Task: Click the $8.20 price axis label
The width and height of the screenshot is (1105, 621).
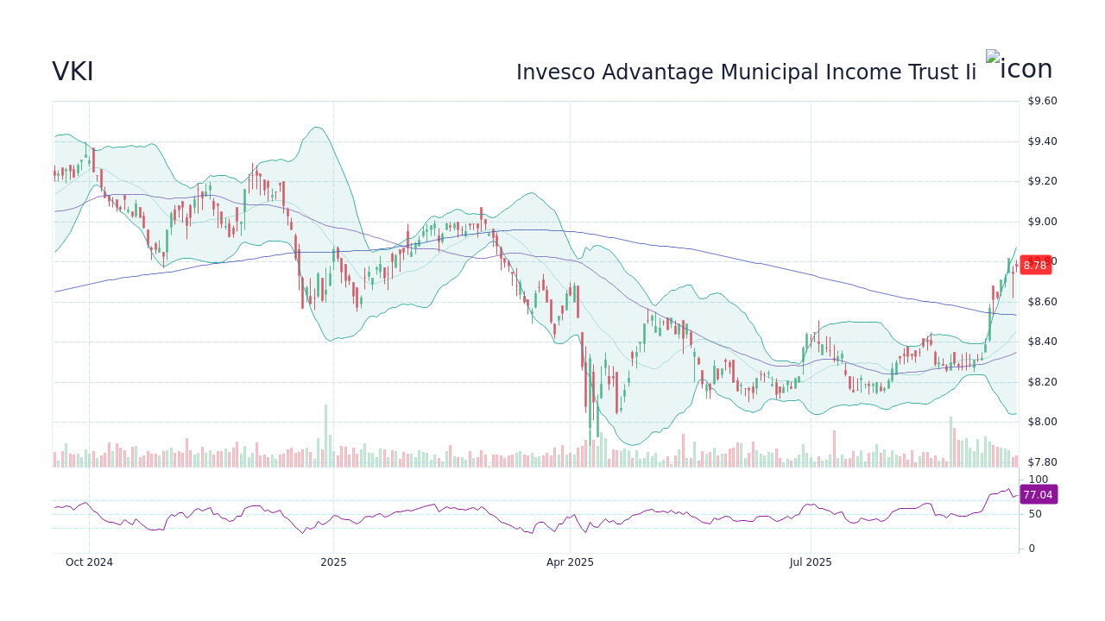Action: point(1042,382)
